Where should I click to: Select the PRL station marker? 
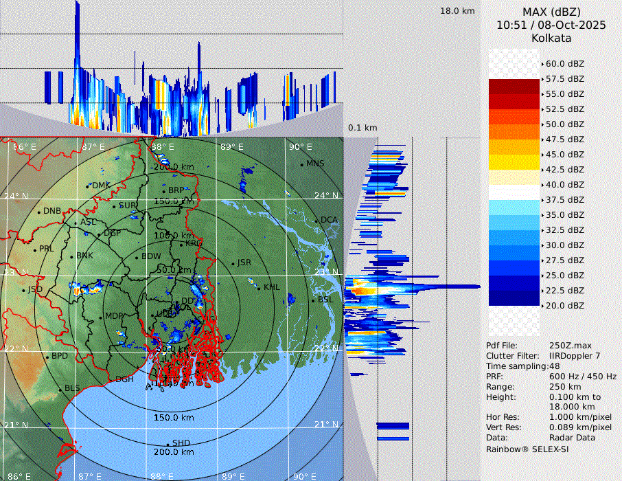(x=34, y=249)
